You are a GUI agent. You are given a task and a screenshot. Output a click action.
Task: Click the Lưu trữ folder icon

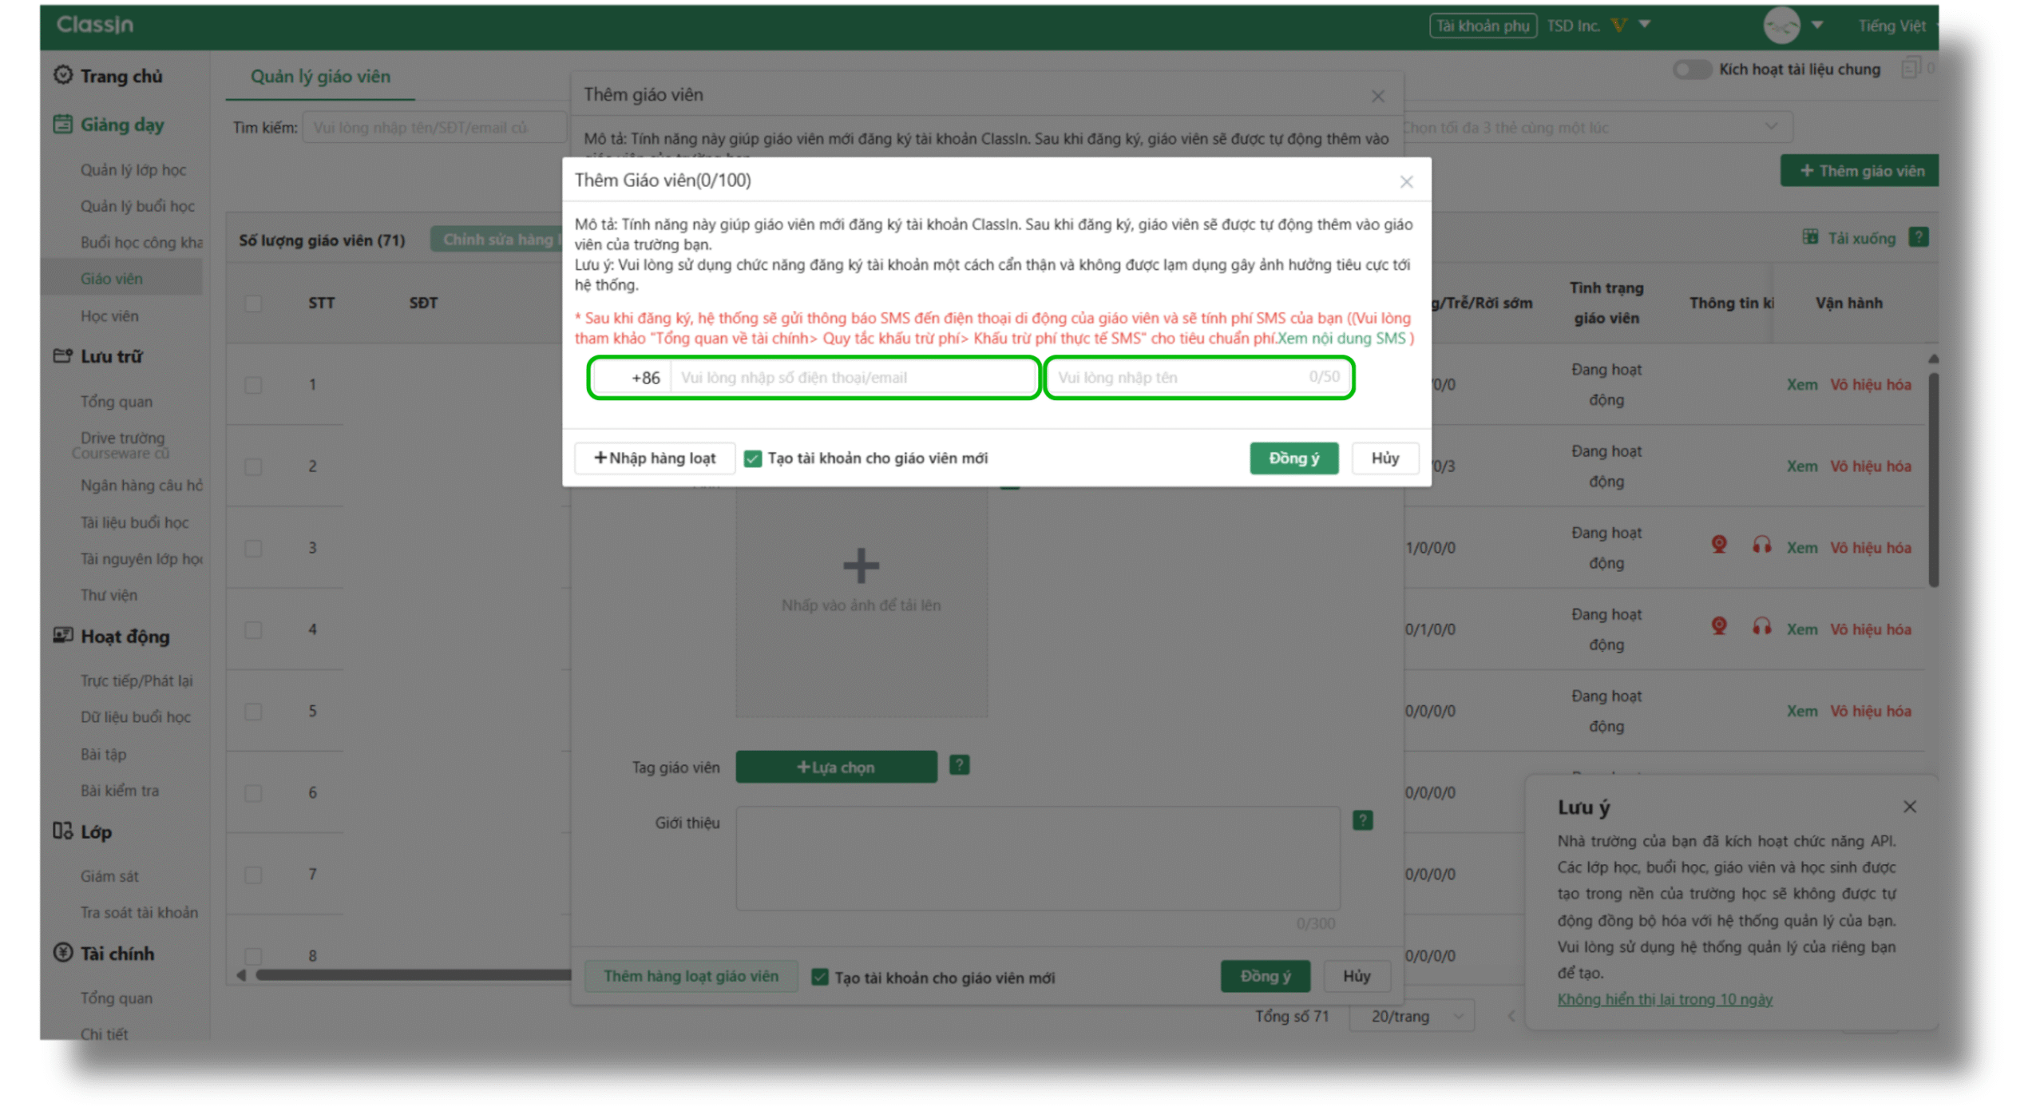click(x=62, y=355)
